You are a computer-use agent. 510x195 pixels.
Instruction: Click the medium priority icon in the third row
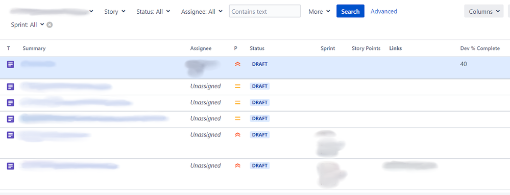237,102
